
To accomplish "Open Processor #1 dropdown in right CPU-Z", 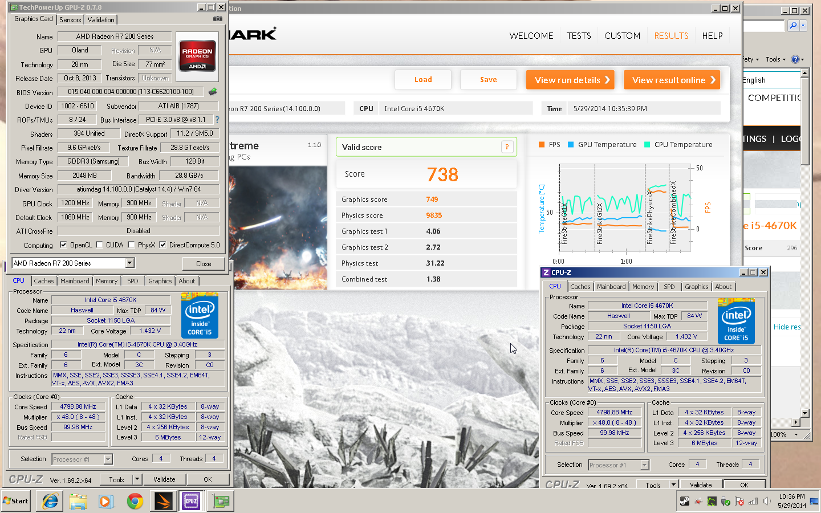I will coord(645,465).
